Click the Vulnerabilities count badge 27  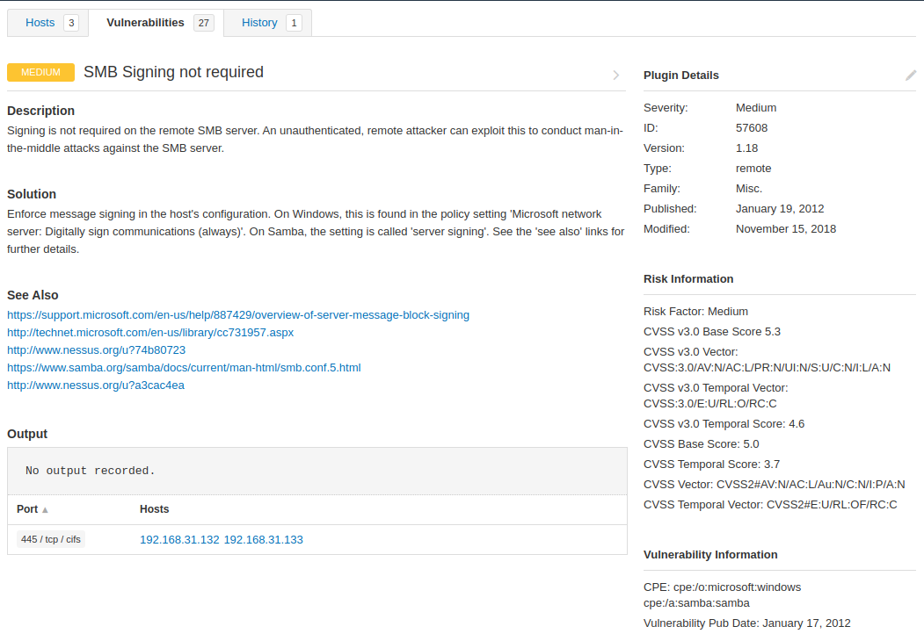tap(203, 23)
